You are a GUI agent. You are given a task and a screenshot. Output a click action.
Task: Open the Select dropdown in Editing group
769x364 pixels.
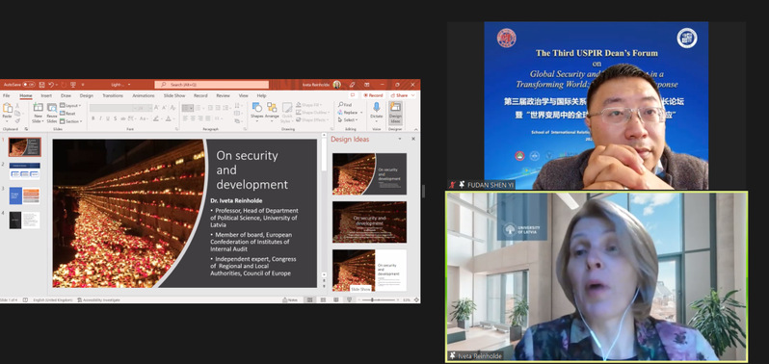pyautogui.click(x=348, y=120)
